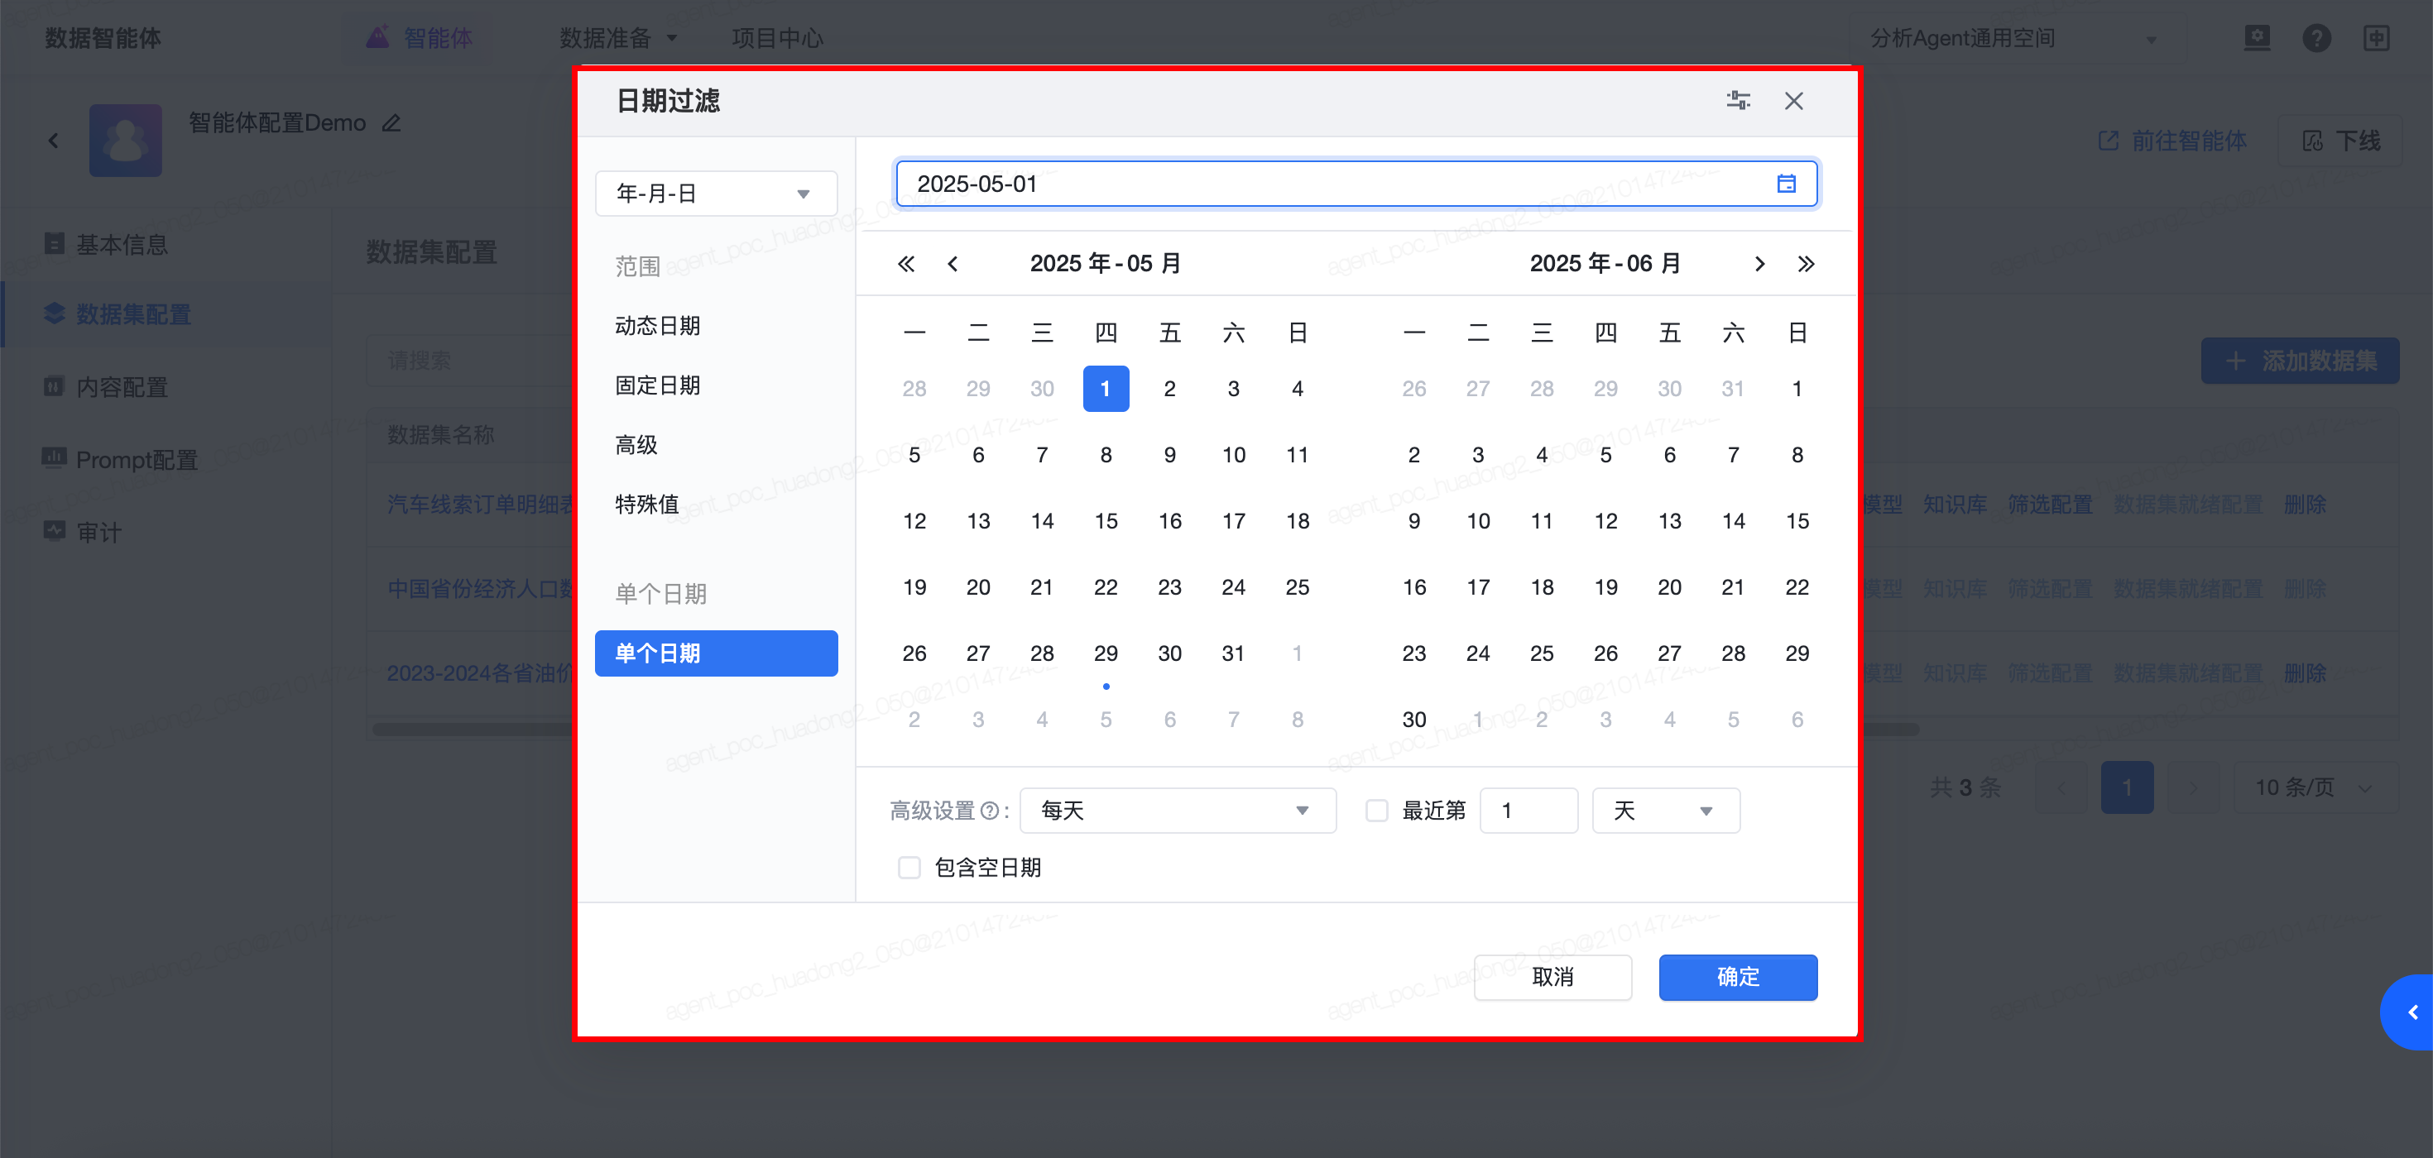Toggle 包含空日期 checkbox
Screen dimensions: 2433x1158
click(x=909, y=868)
